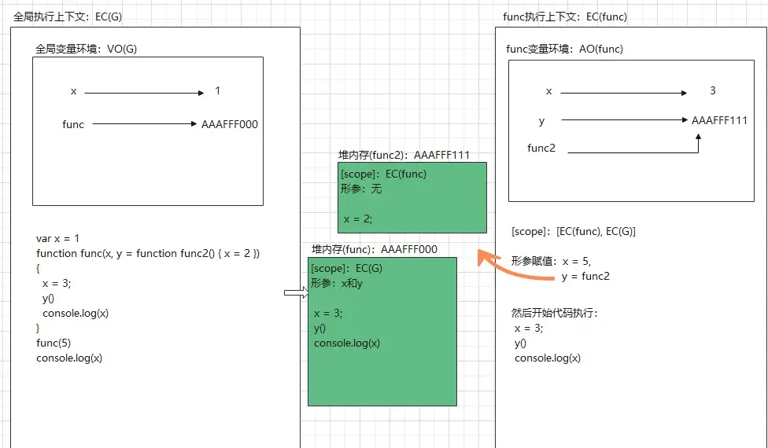The image size is (768, 448).
Task: Click the 堆内存(func2)：AAAFFF111 heading
Action: pyautogui.click(x=404, y=155)
